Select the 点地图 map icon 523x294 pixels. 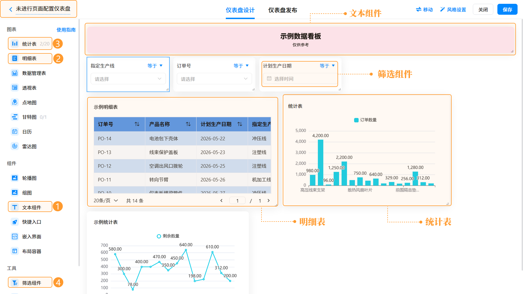pyautogui.click(x=15, y=102)
